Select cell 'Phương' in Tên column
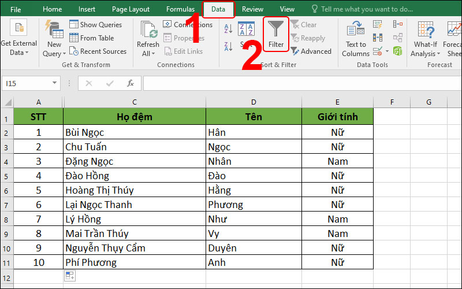 (254, 205)
